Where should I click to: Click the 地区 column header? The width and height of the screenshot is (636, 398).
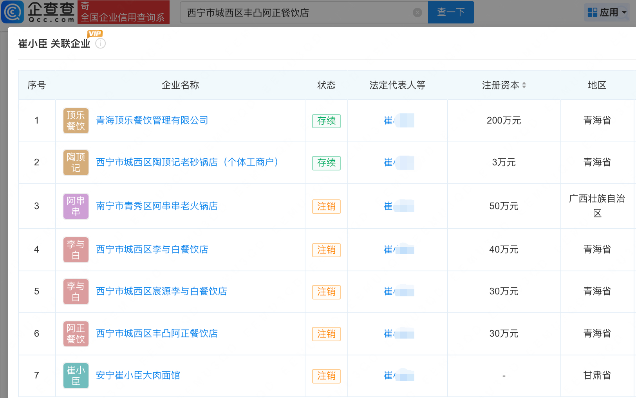[x=597, y=85]
